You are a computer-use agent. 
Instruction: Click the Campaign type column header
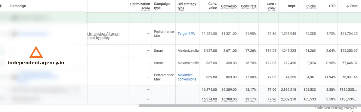tap(162, 6)
